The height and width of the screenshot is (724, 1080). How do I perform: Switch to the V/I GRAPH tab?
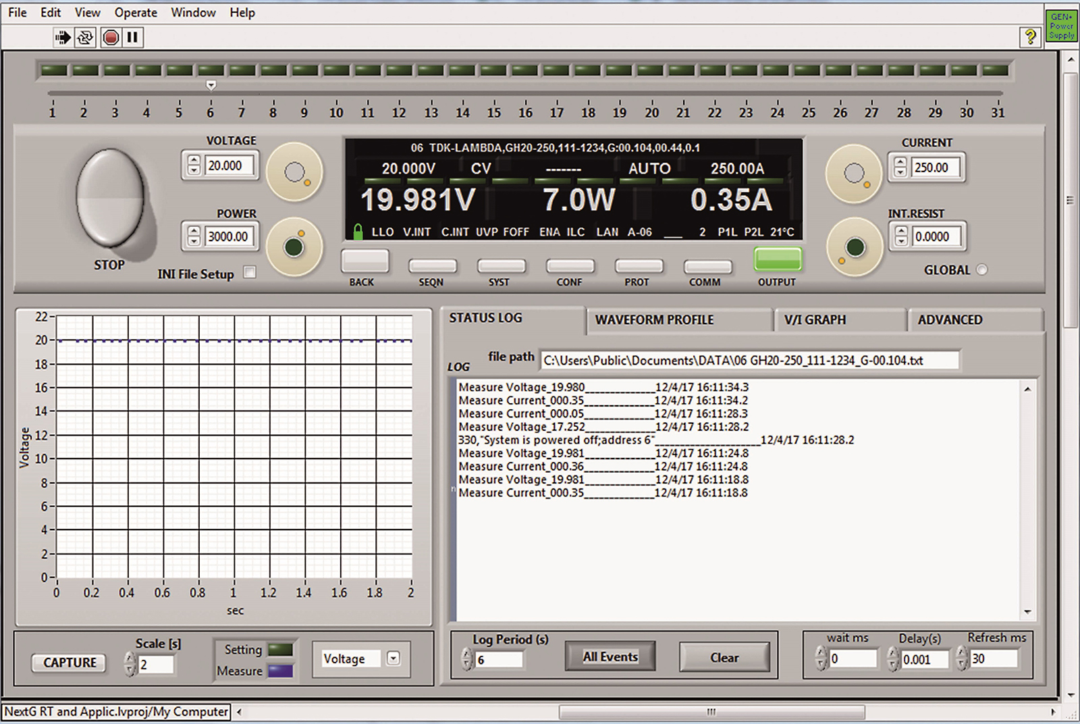pyautogui.click(x=841, y=320)
